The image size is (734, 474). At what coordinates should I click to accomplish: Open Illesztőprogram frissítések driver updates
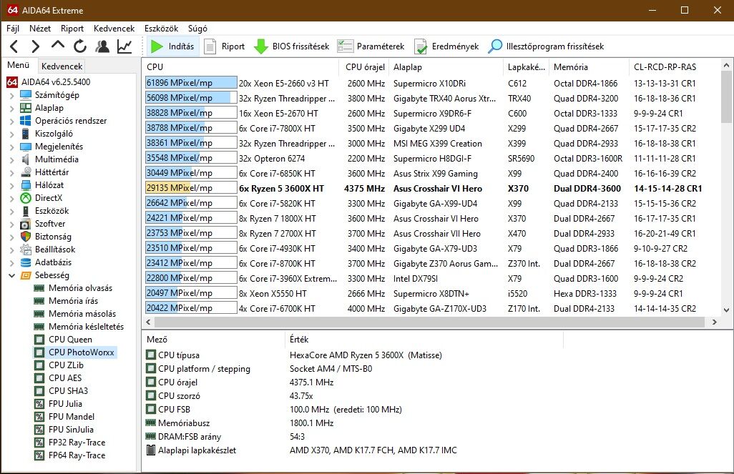(x=546, y=46)
